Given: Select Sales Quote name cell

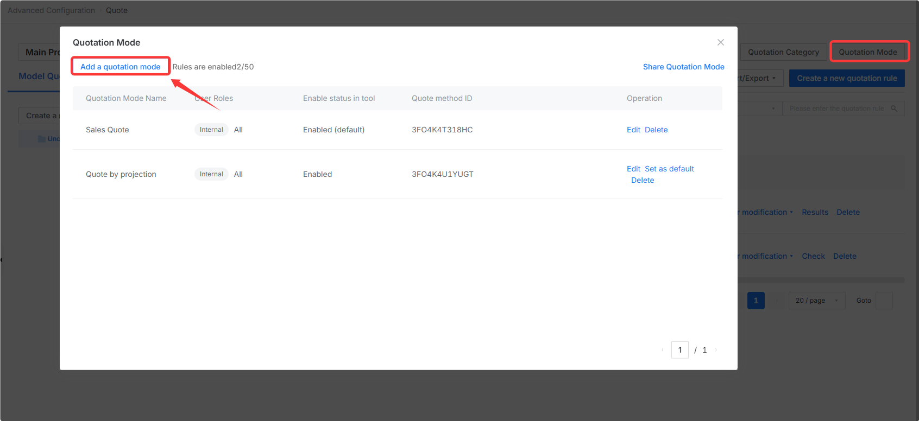Looking at the screenshot, I should pyautogui.click(x=108, y=130).
